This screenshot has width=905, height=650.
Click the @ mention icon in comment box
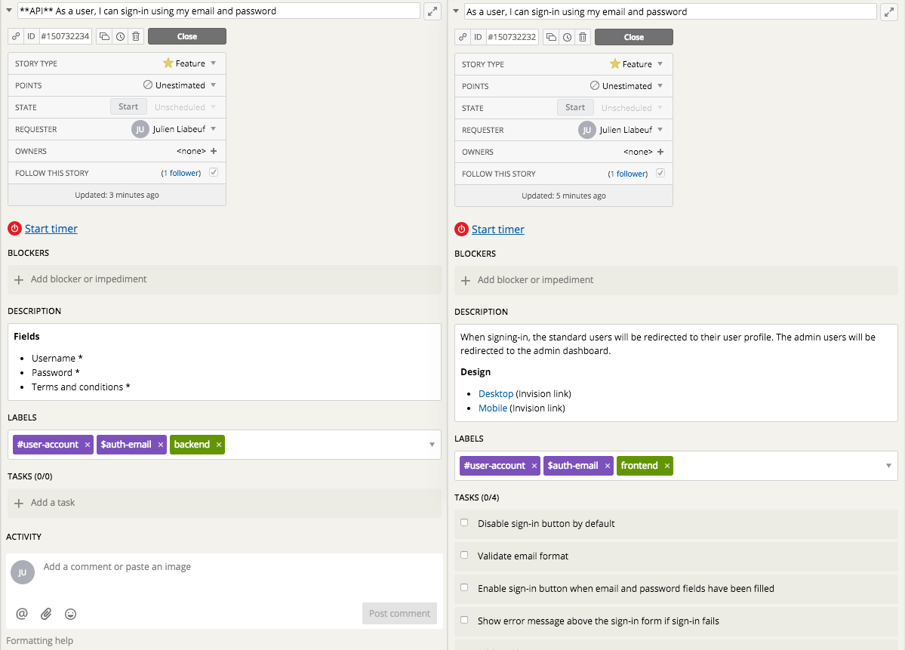22,614
